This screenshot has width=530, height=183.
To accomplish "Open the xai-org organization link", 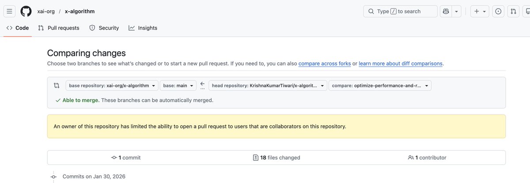I will pos(46,11).
